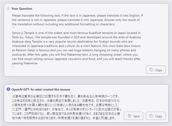172x126 pixels.
Task: Click the opening triple backticks in the question
Action: click(x=14, y=28)
